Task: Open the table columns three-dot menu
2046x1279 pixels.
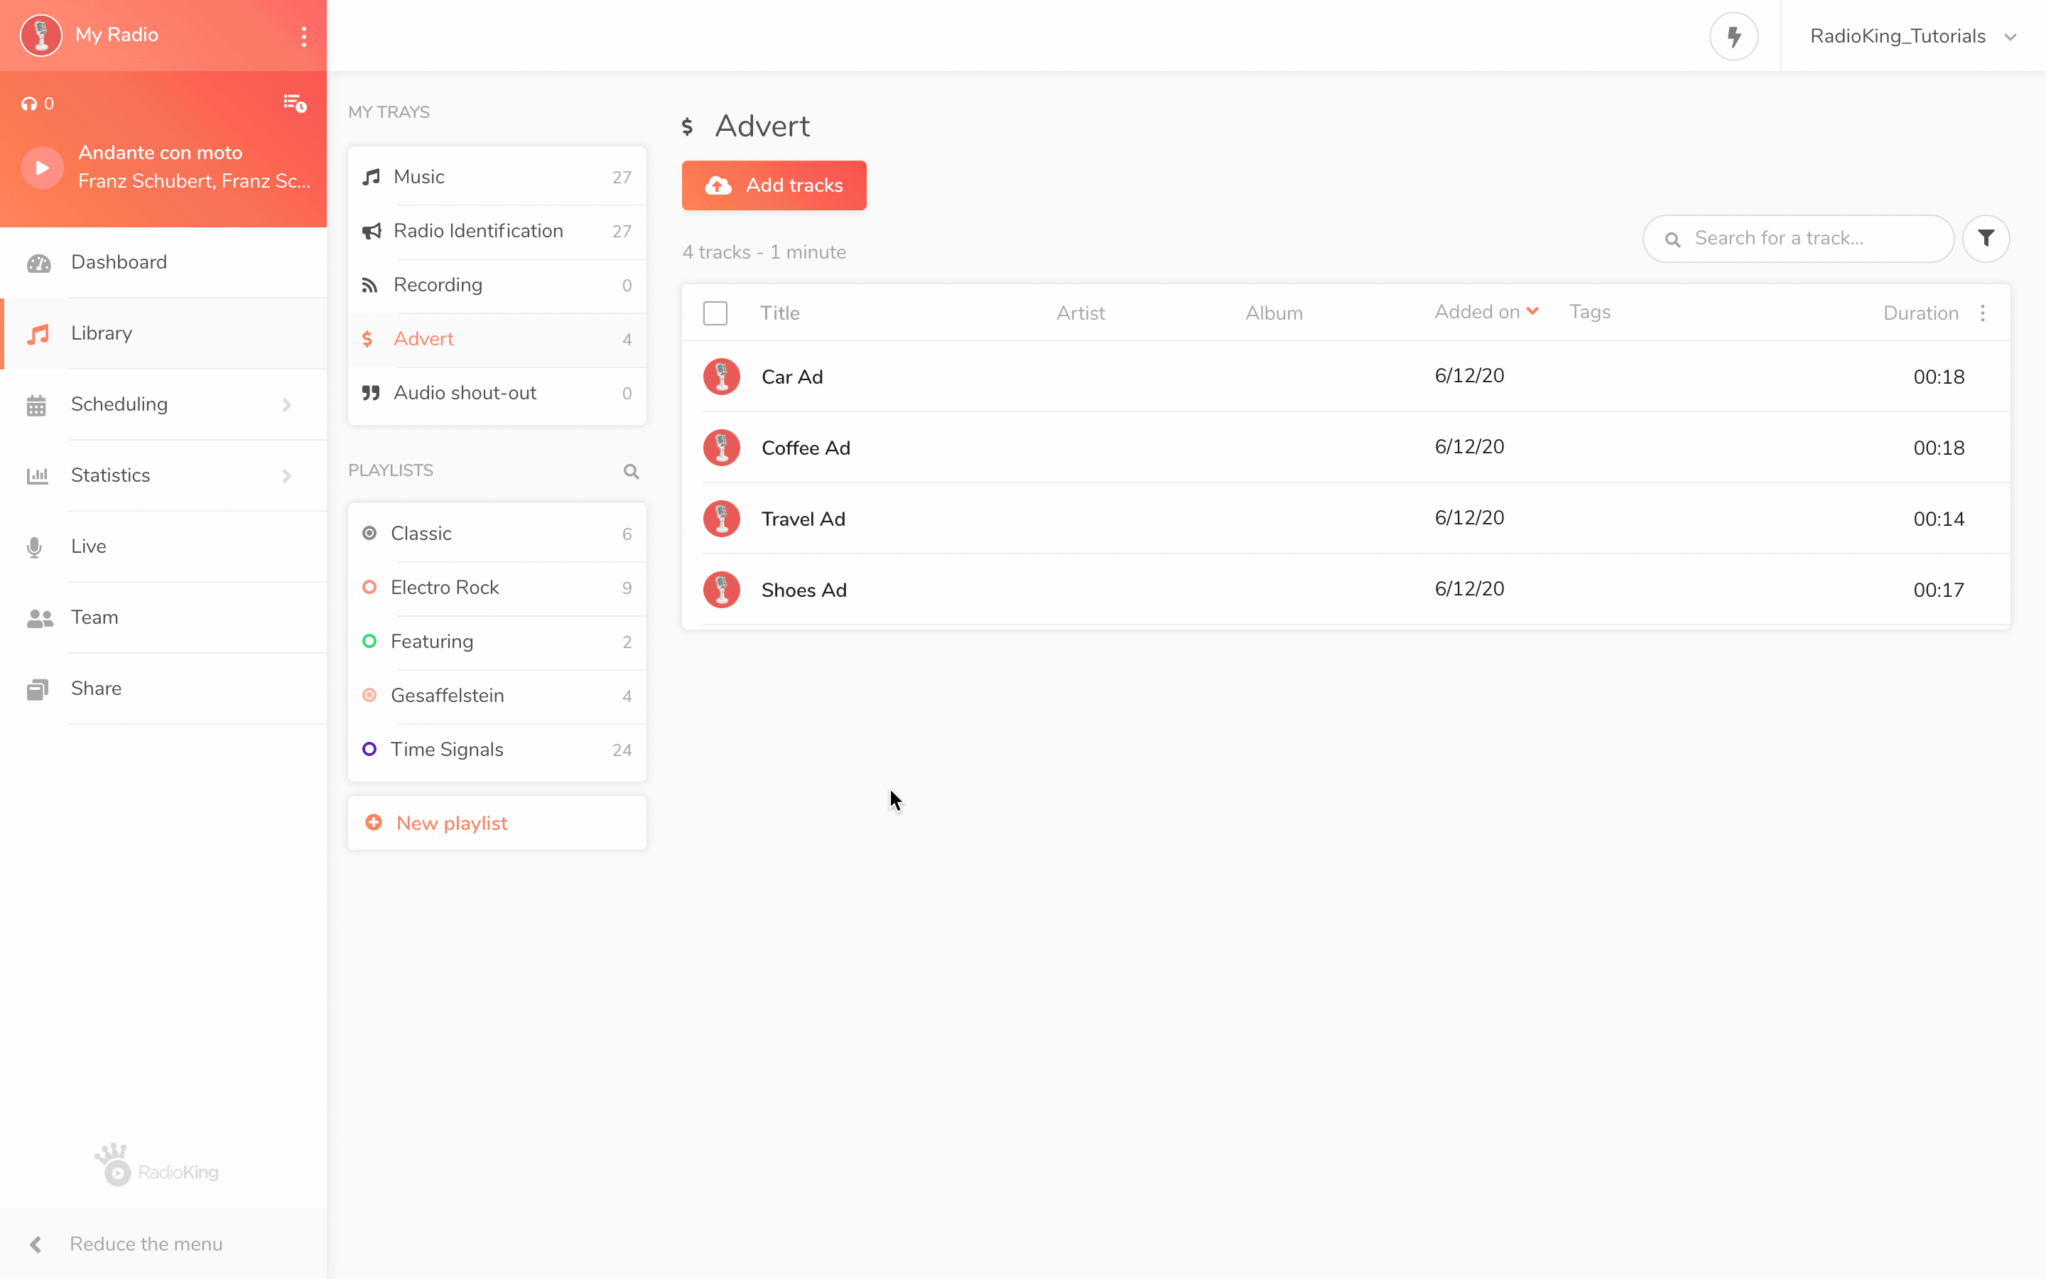Action: coord(1983,314)
